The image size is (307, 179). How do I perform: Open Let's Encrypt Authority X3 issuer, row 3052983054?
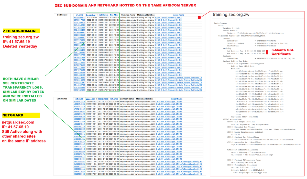[178, 174]
